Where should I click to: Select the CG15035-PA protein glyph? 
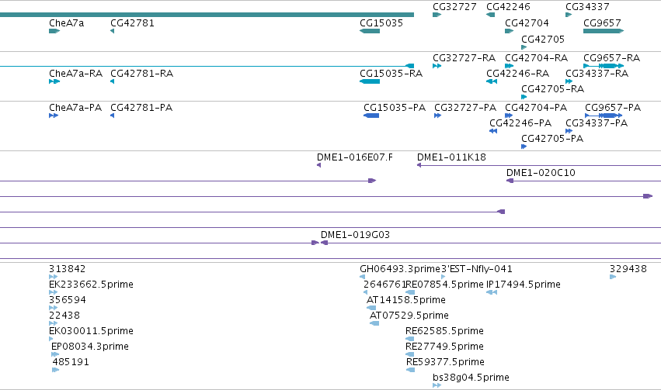pyautogui.click(x=371, y=116)
